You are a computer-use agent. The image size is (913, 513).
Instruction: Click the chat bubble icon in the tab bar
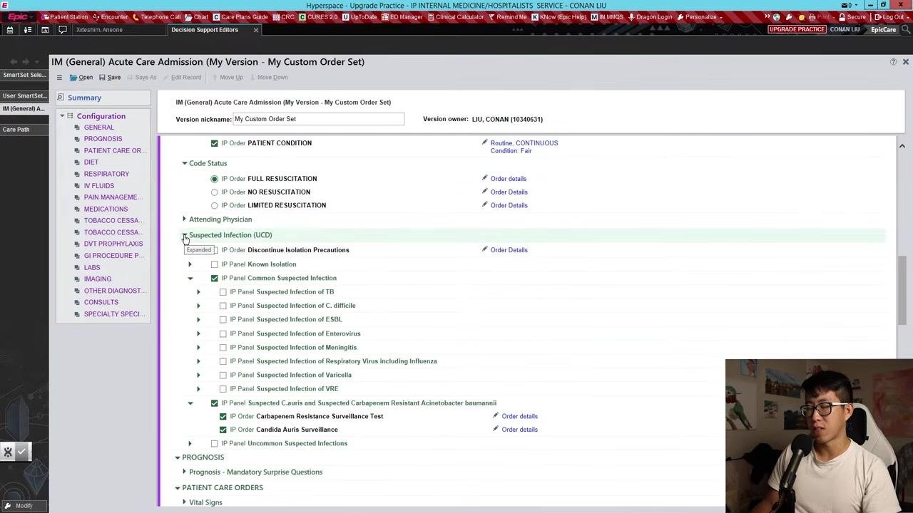[62, 30]
